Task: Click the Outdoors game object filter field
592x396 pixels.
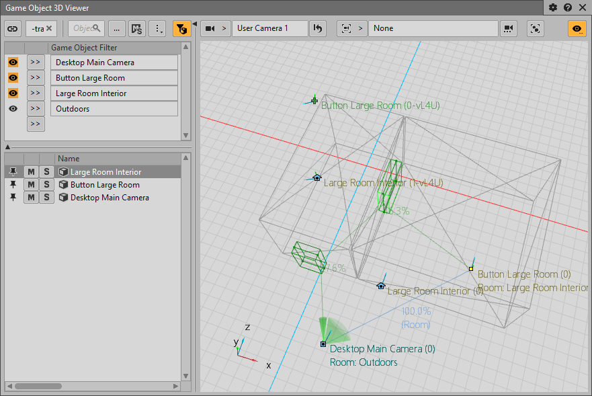Action: pyautogui.click(x=114, y=109)
